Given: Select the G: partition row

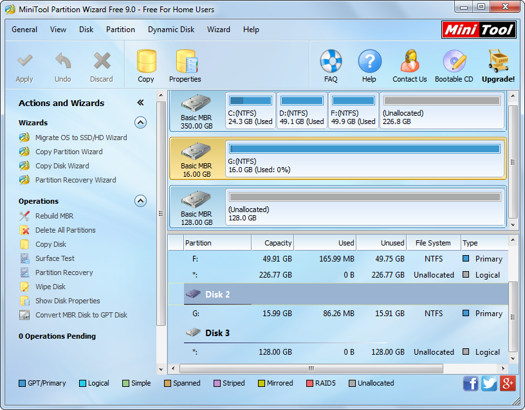Looking at the screenshot, I should point(338,314).
